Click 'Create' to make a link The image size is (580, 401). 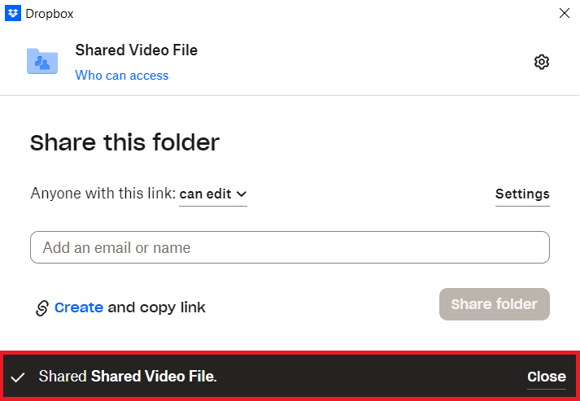[79, 307]
